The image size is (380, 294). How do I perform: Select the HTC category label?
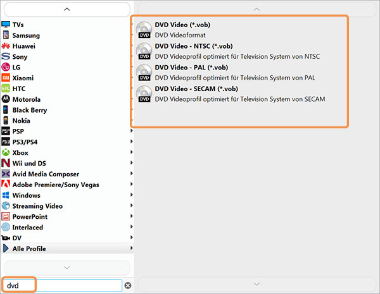18,89
